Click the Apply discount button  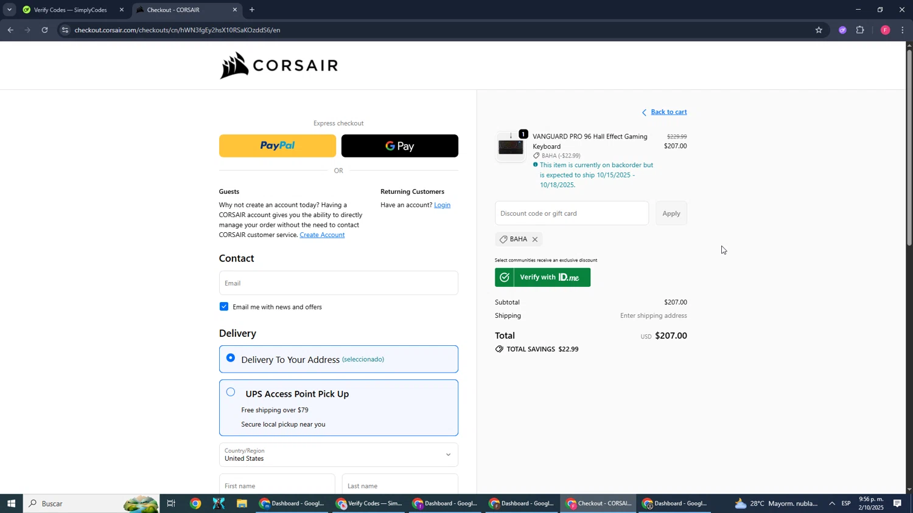click(x=671, y=213)
